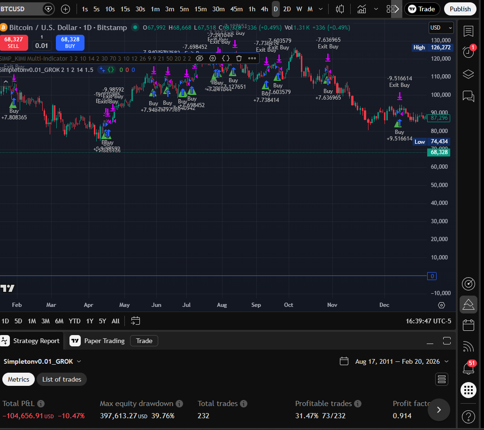
Task: View the indicator source code
Action: click(226, 58)
